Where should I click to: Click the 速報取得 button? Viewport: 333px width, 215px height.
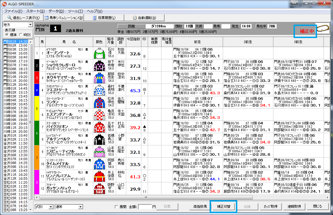[294, 207]
